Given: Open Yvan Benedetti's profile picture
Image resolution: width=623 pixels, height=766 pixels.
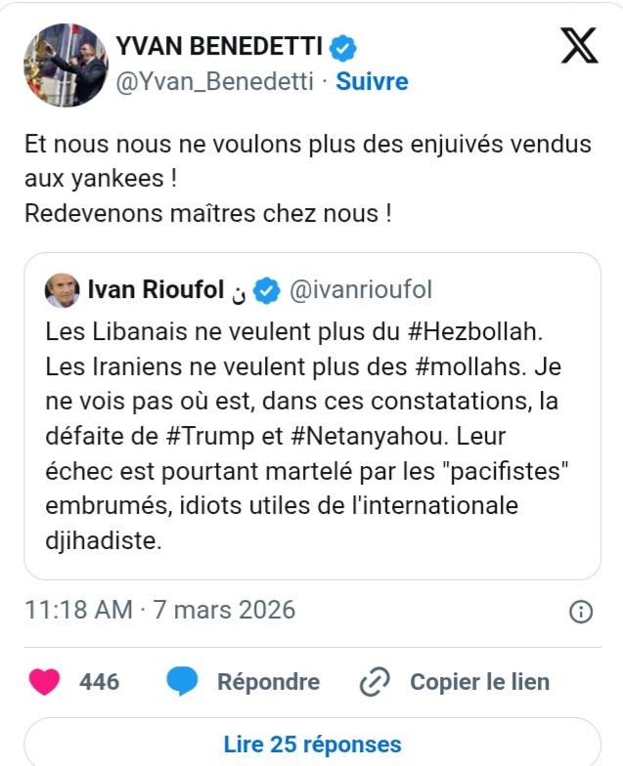Looking at the screenshot, I should (65, 64).
